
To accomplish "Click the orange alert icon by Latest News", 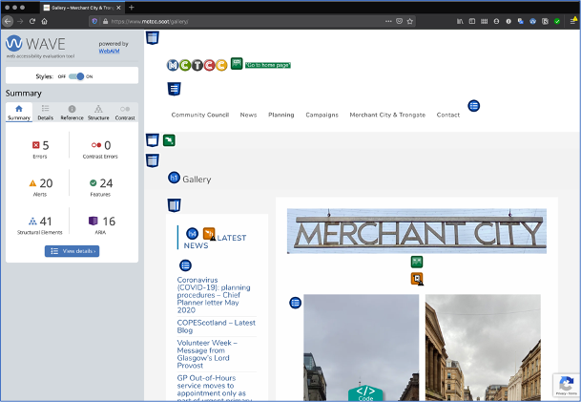I will click(x=209, y=234).
